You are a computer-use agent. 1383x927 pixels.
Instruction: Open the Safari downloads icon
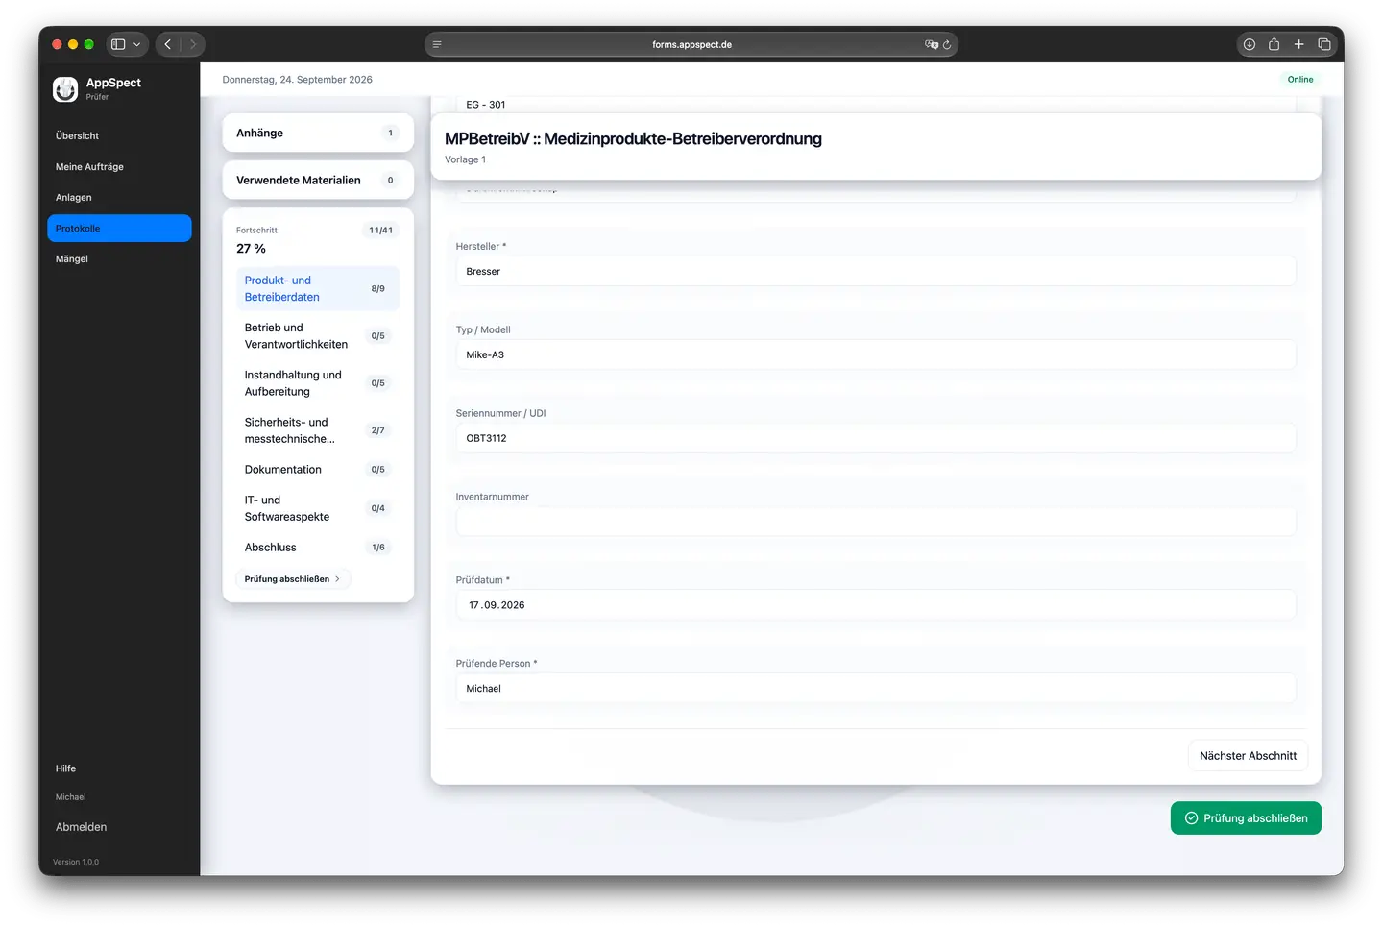click(x=1250, y=44)
